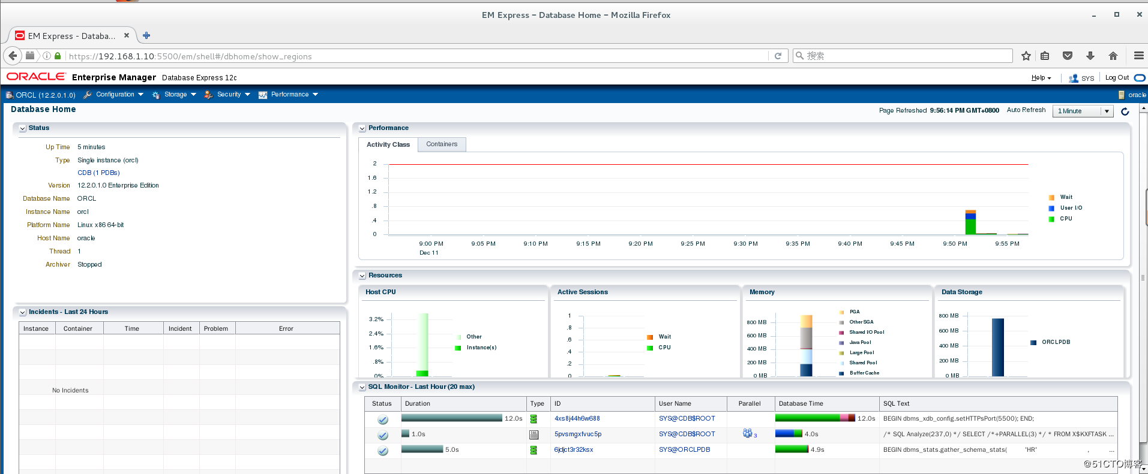The image size is (1148, 474).
Task: Click status checkmark for 6jdjct3r32ksx row
Action: (383, 451)
